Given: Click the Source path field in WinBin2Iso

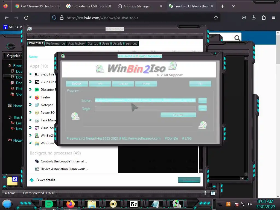Looking at the screenshot, I should pyautogui.click(x=145, y=100).
